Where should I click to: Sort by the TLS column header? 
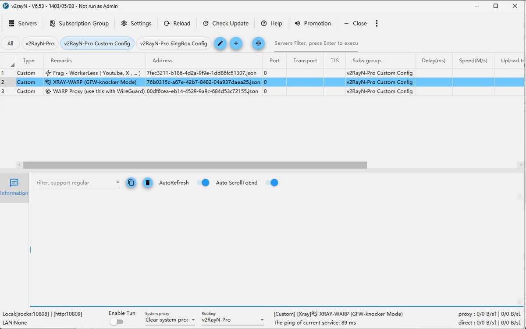point(335,61)
